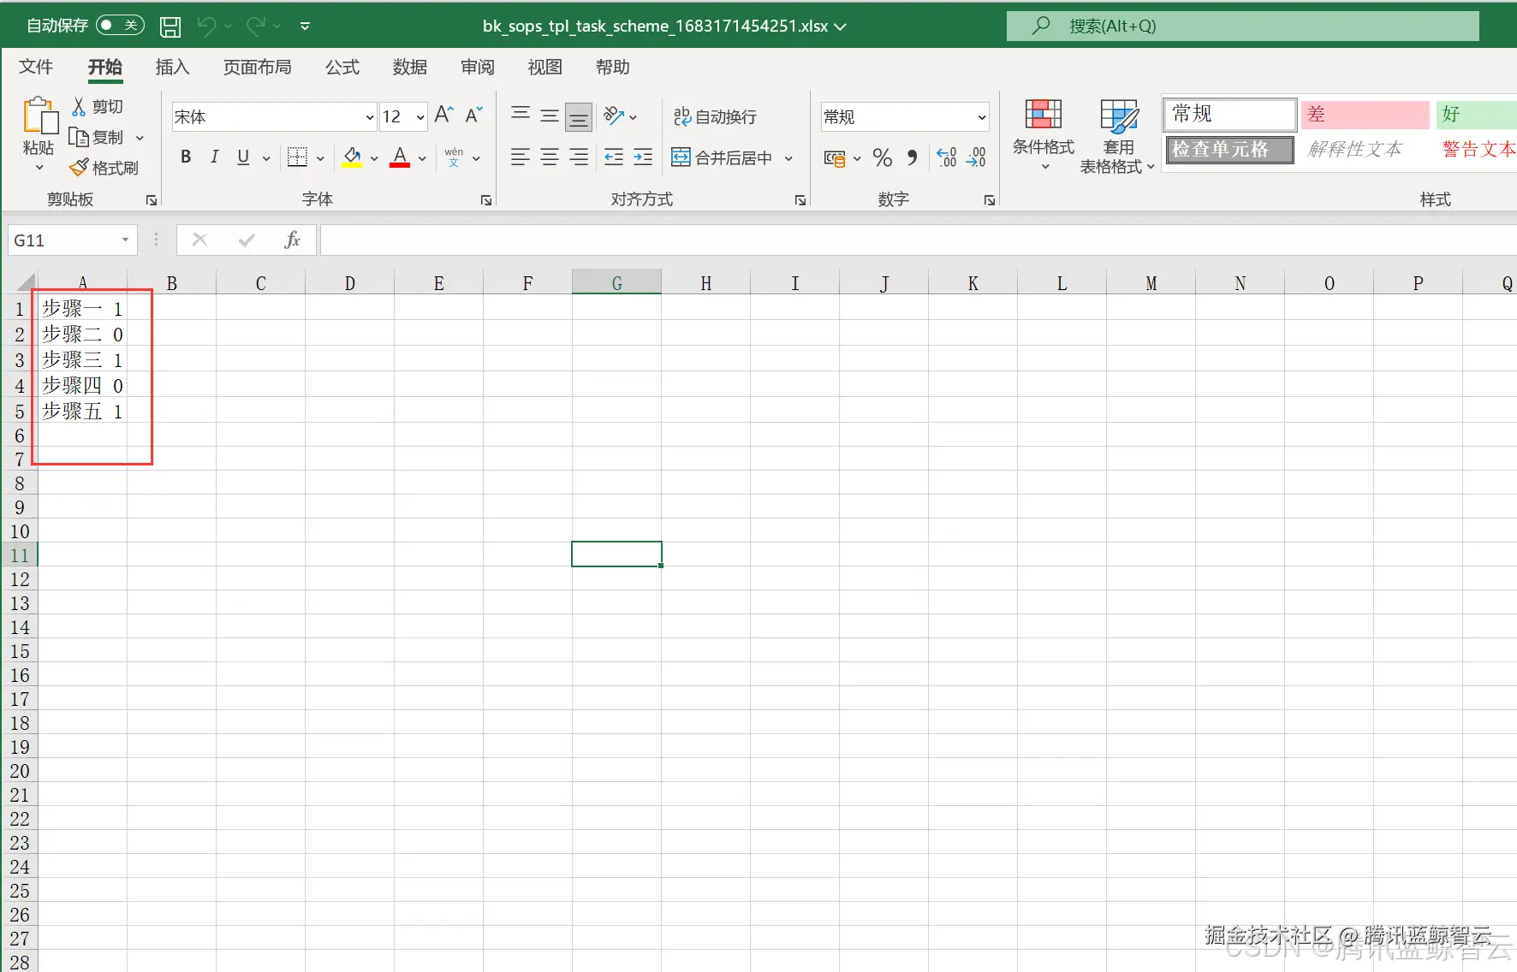
Task: Toggle bottom vertical alignment
Action: [x=579, y=116]
